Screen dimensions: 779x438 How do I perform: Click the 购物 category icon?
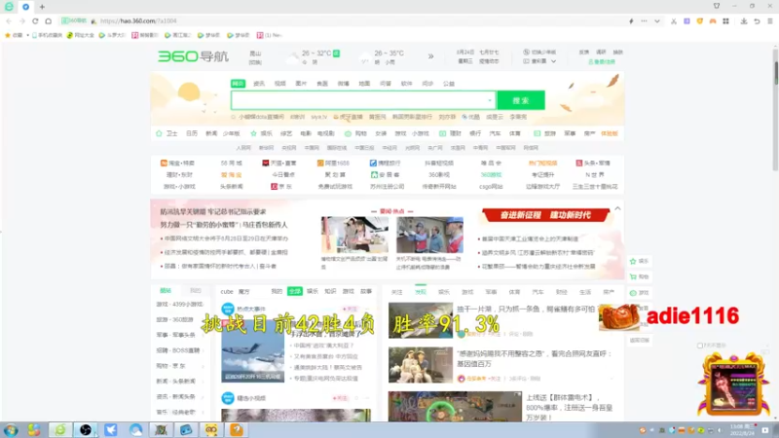click(348, 133)
